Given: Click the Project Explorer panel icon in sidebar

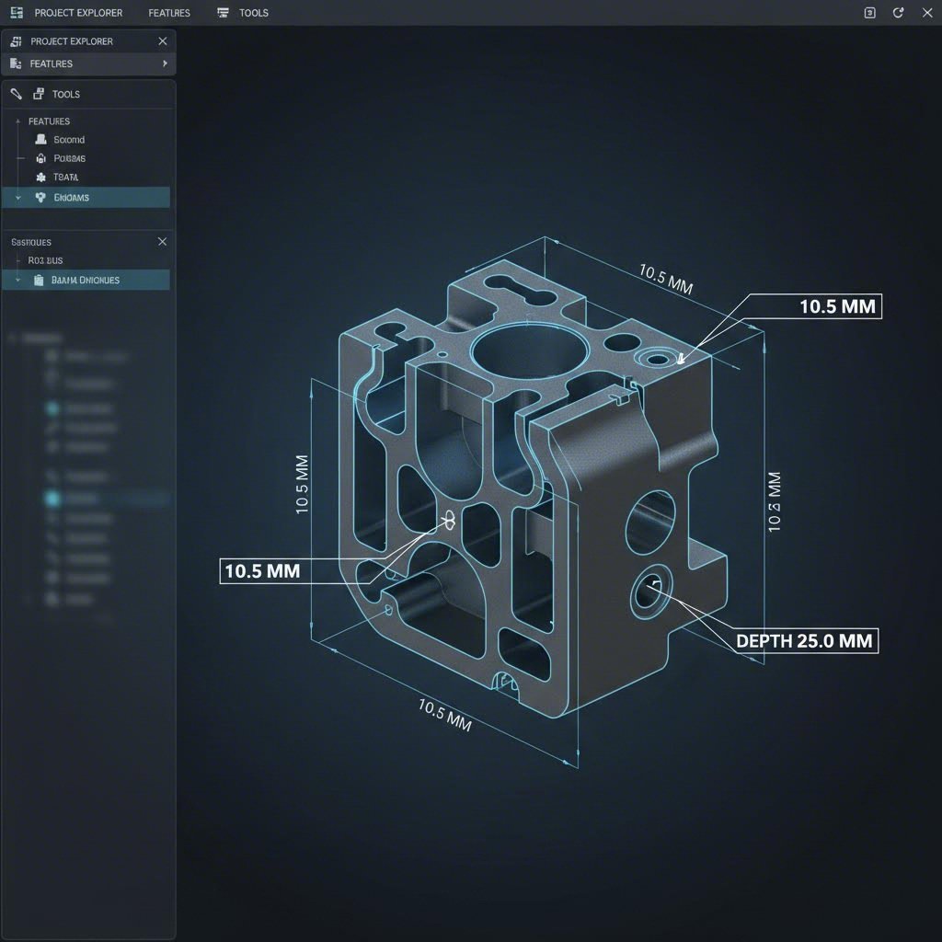Looking at the screenshot, I should pyautogui.click(x=16, y=40).
